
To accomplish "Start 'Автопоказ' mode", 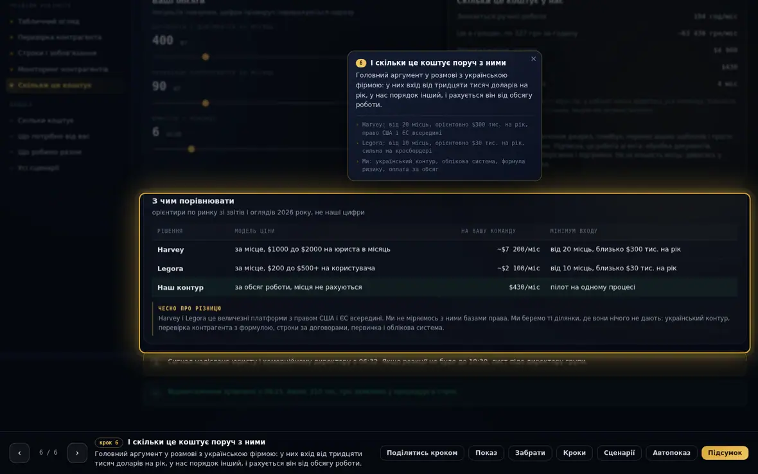I will point(671,453).
